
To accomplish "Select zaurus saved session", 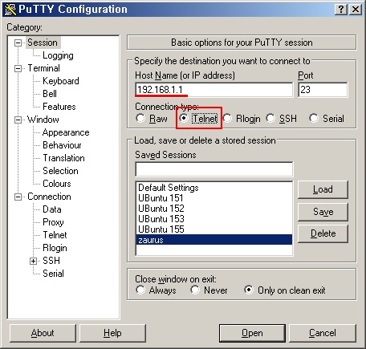I will coord(214,240).
